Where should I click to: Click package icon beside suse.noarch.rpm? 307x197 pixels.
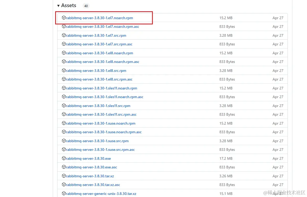(64, 123)
